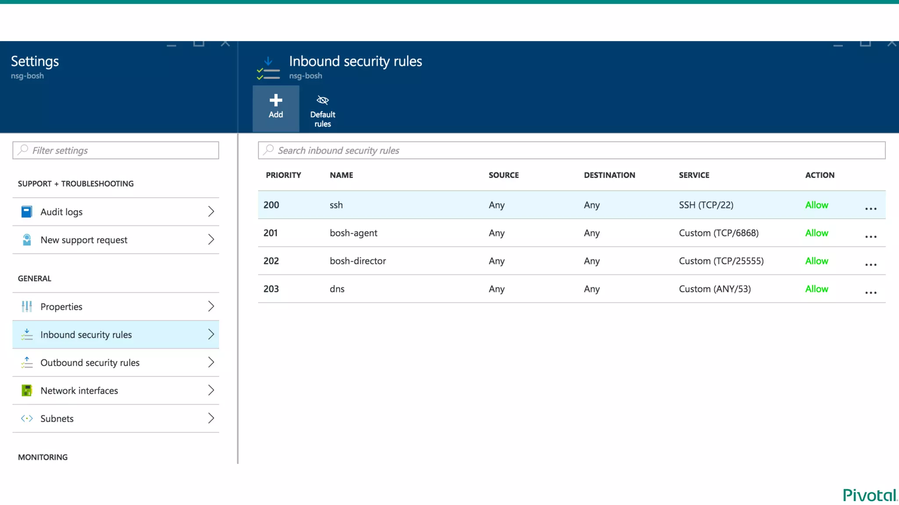Image resolution: width=899 pixels, height=505 pixels.
Task: Click the Subnets brackets icon
Action: 27,419
